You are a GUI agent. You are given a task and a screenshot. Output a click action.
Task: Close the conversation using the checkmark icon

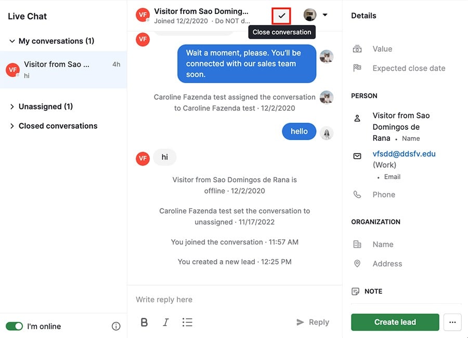281,15
